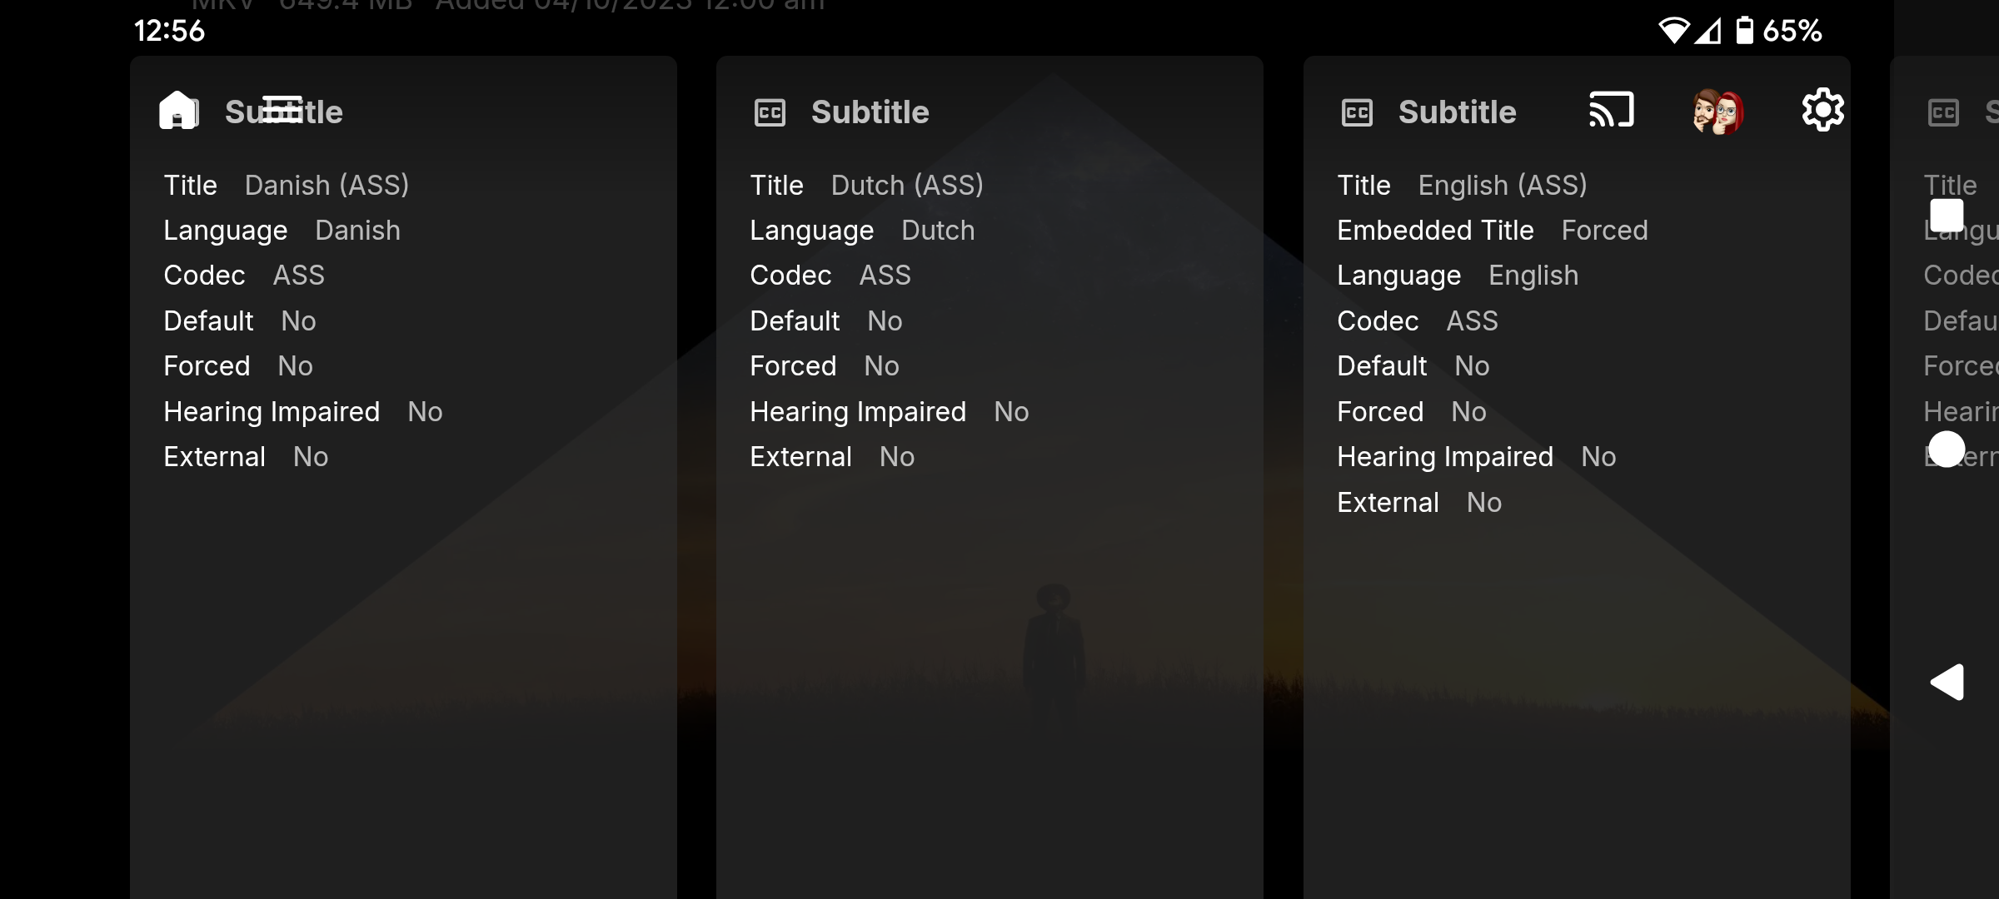1999x899 pixels.
Task: Open the user profile avatar
Action: pyautogui.click(x=1717, y=112)
